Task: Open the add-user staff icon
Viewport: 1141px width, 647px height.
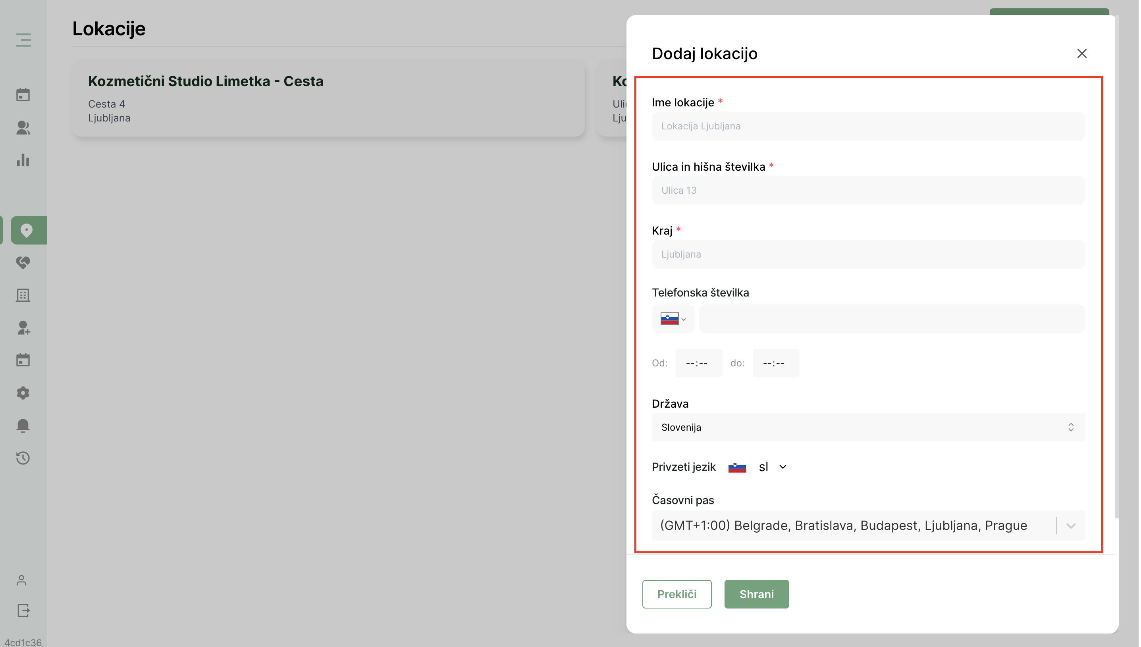Action: (x=23, y=328)
